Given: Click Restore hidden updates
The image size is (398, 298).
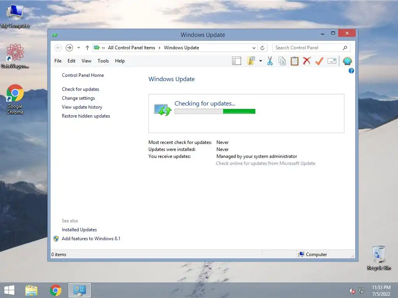Looking at the screenshot, I should 86,116.
